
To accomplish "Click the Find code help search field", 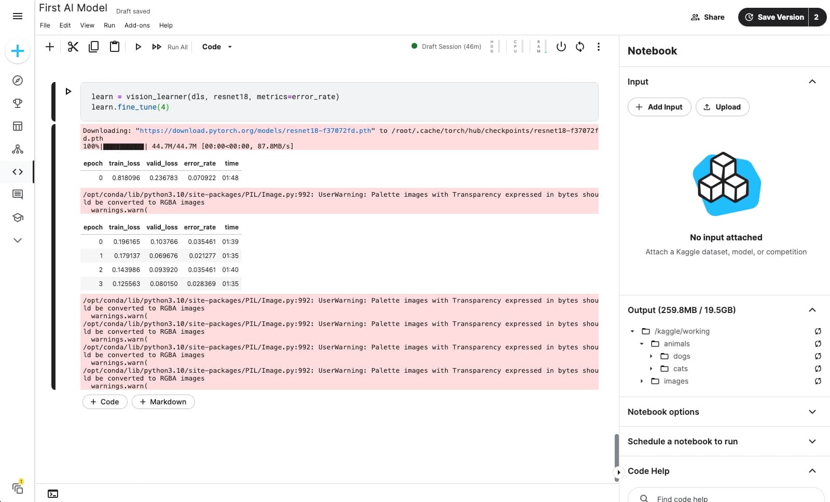I will (726, 498).
